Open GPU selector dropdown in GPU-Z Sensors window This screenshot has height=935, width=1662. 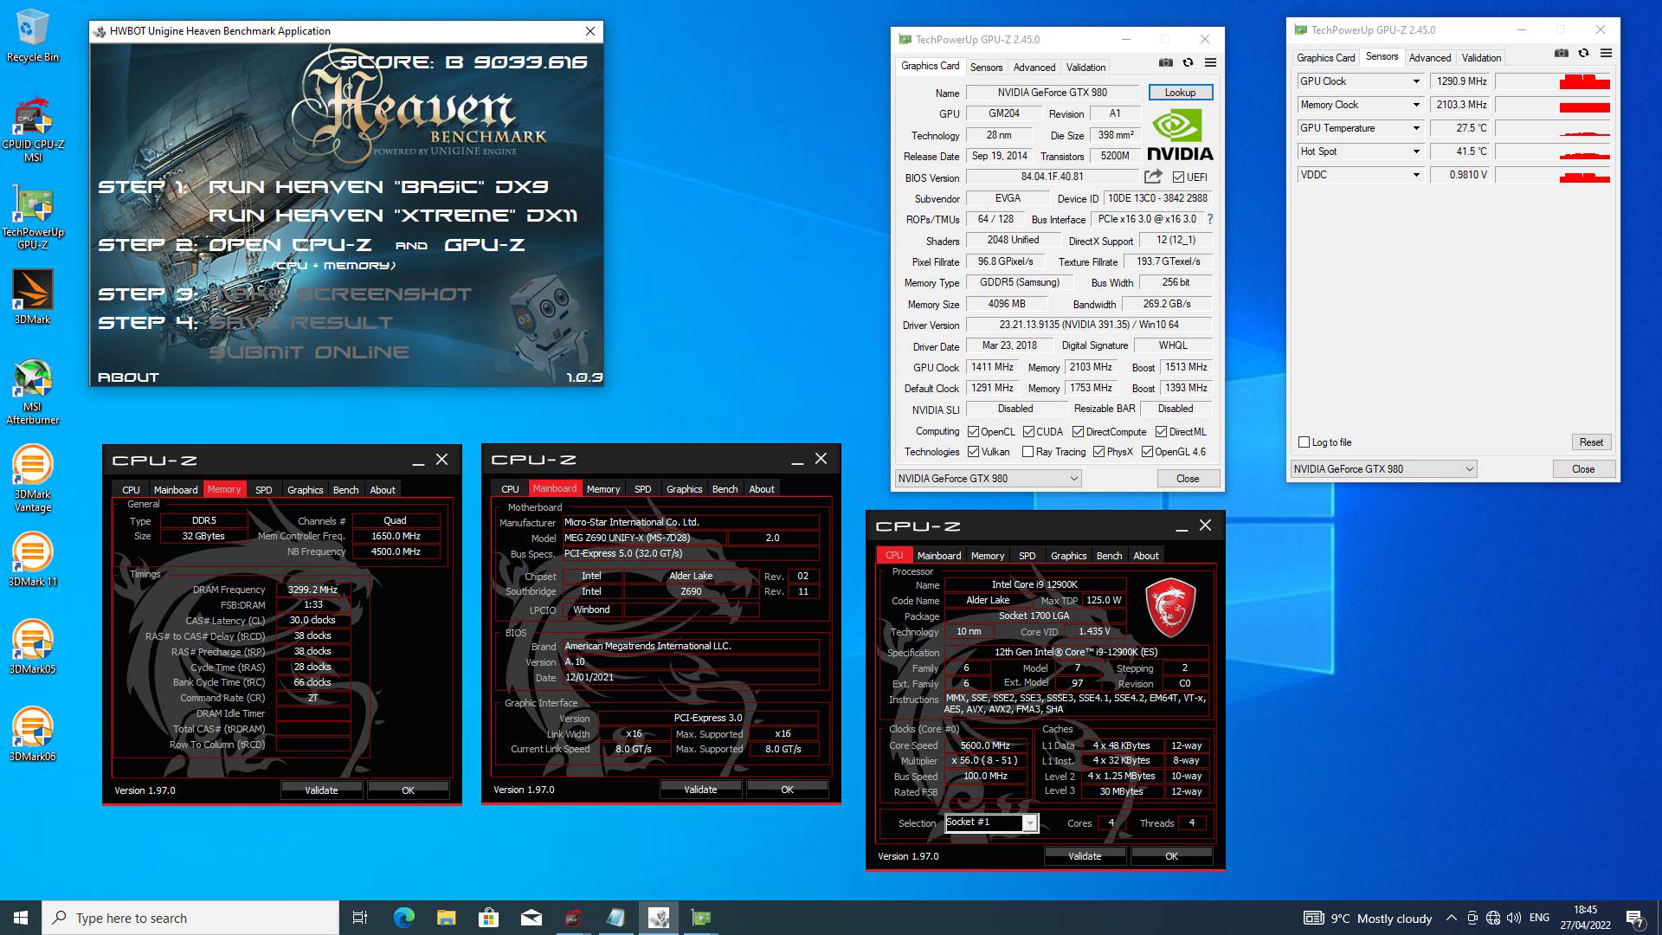click(x=1383, y=469)
